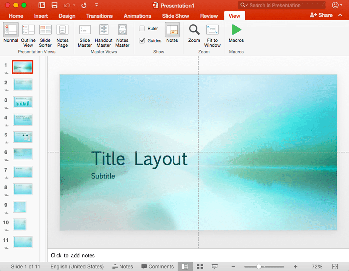
Task: Select slide 6 thumbnail
Action: point(23,154)
